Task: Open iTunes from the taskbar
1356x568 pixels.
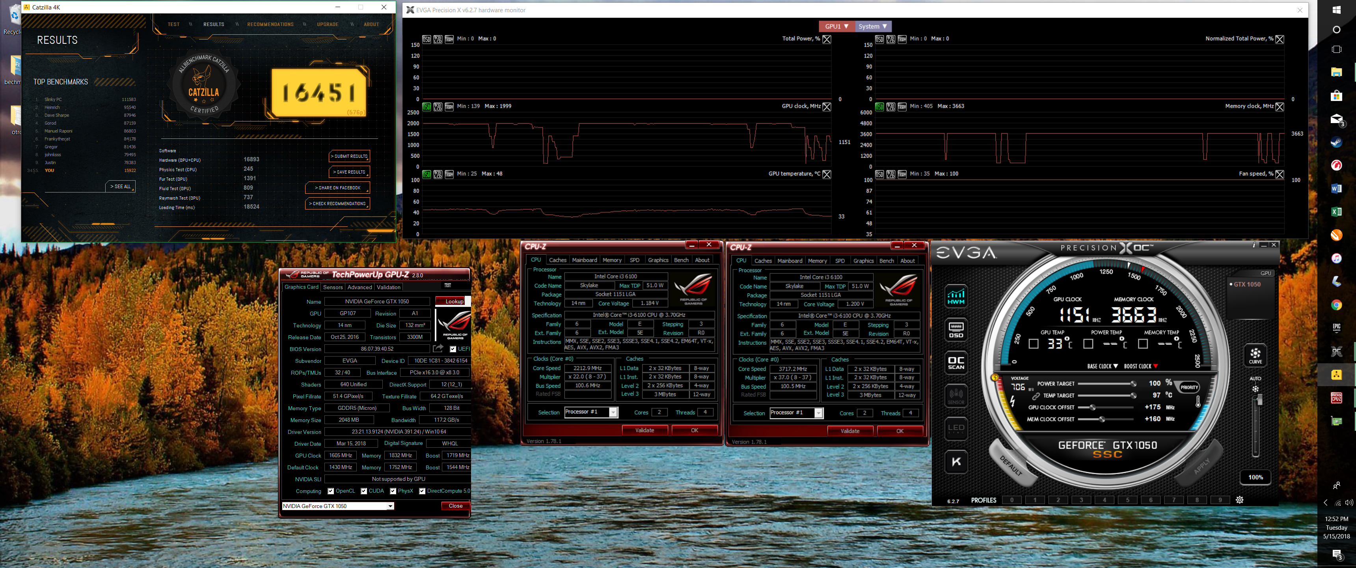Action: 1336,258
